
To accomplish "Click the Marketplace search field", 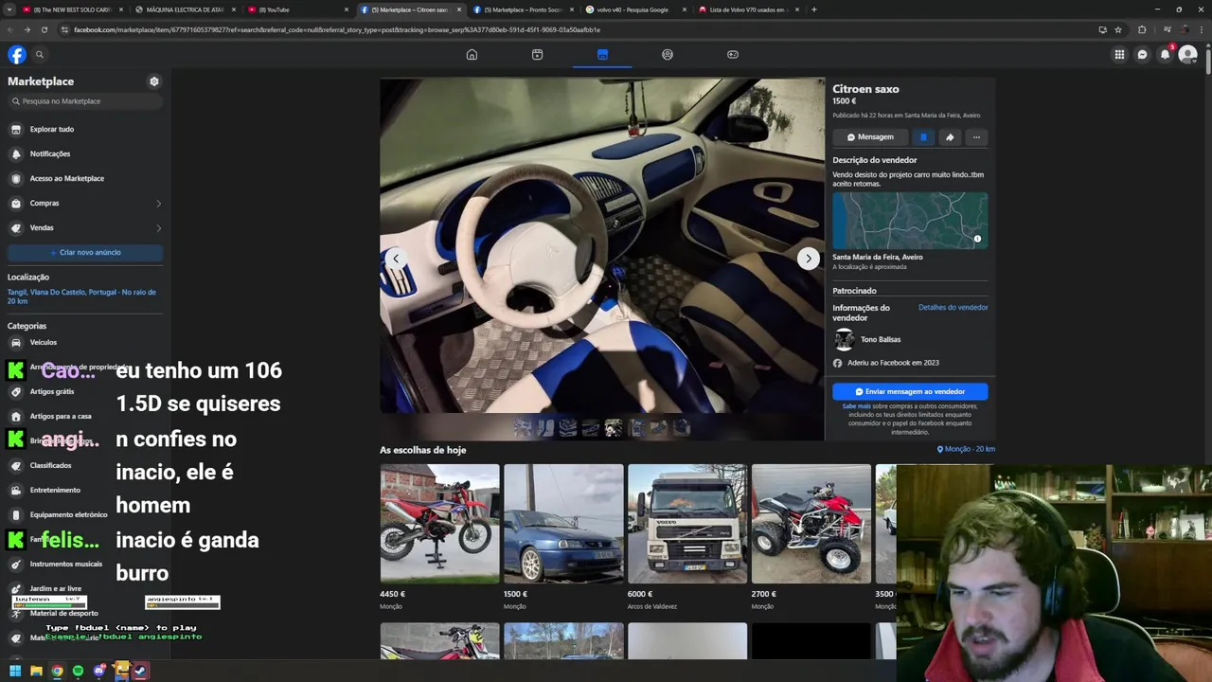I will pyautogui.click(x=85, y=101).
